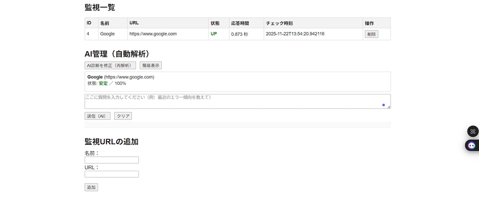Click the 0.873 秒 response time cell
The image size is (479, 197).
pyautogui.click(x=247, y=34)
